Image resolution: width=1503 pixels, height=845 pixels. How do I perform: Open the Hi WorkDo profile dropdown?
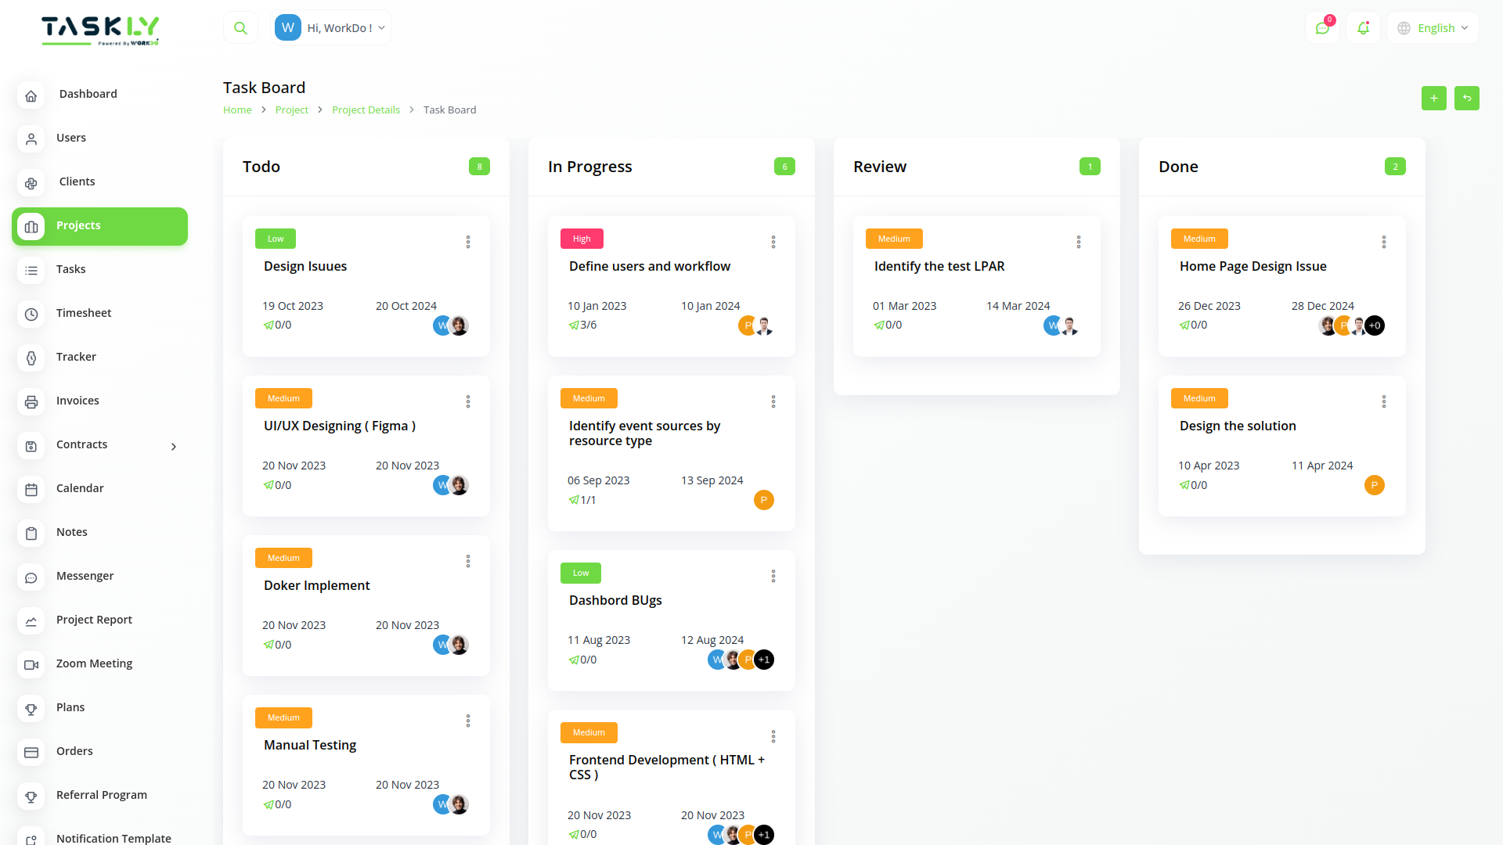click(x=330, y=27)
